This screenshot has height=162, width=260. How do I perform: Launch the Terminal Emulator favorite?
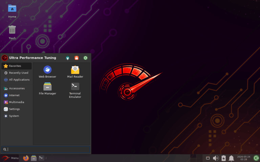pyautogui.click(x=75, y=90)
